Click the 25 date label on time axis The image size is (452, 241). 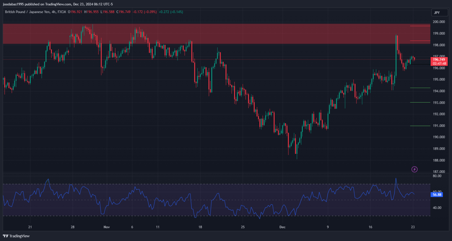(x=243, y=227)
